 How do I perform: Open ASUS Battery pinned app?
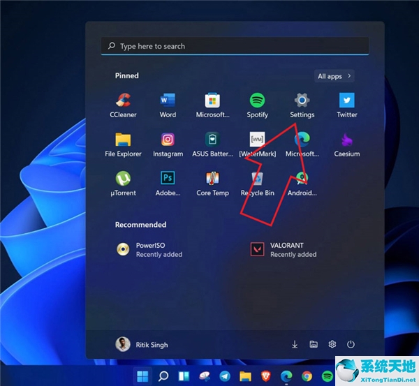click(212, 144)
